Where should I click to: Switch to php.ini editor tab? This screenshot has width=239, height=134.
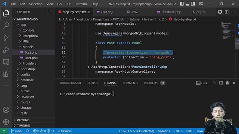pyautogui.click(x=201, y=12)
